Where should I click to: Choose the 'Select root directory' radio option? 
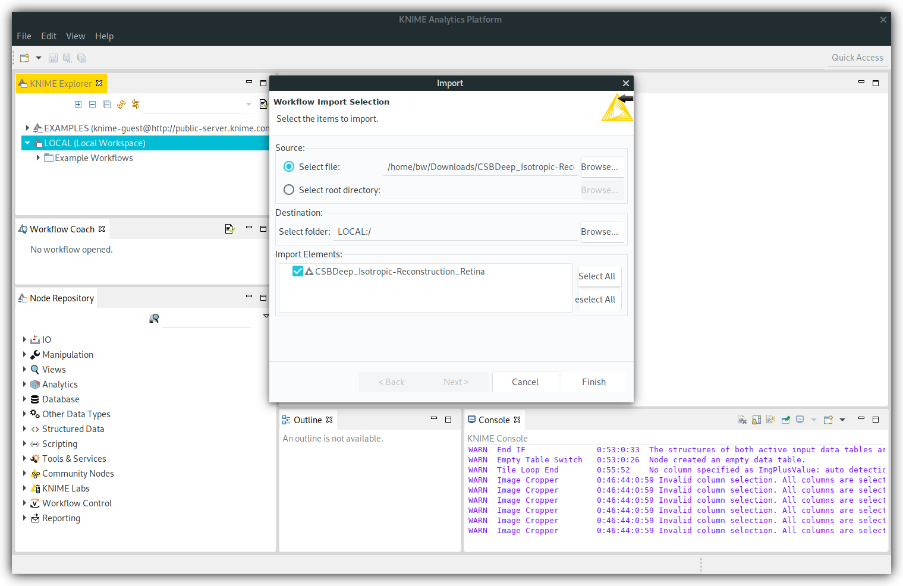289,190
